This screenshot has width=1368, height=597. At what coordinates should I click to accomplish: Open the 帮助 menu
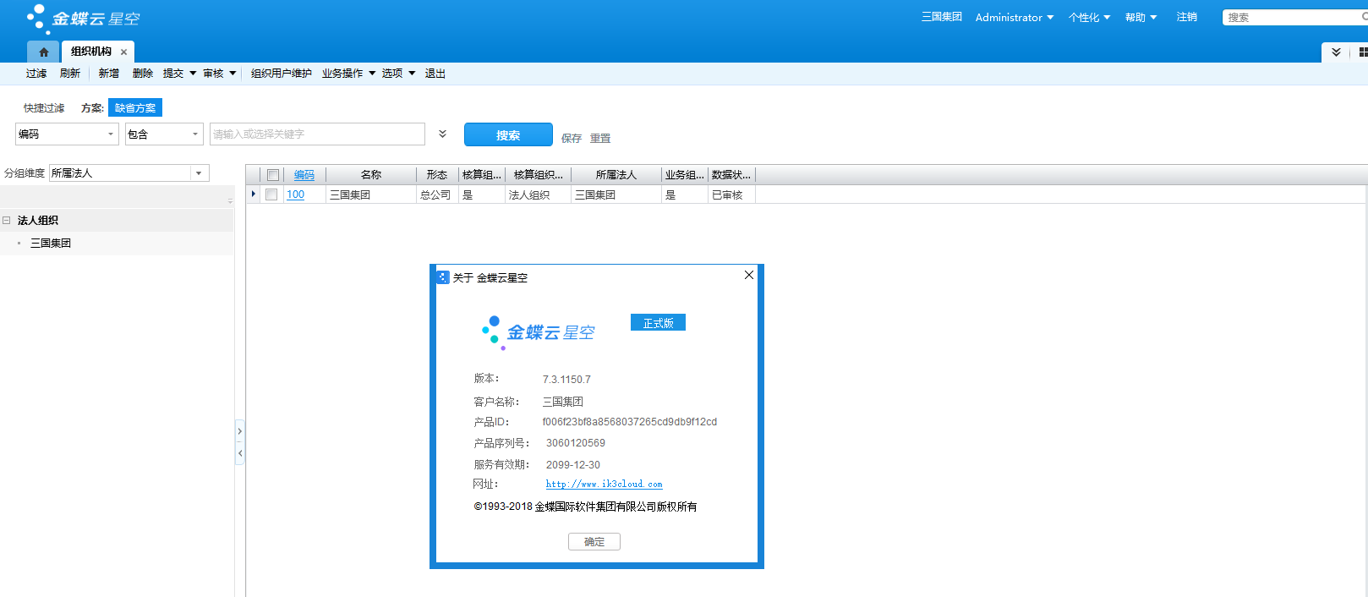(1141, 17)
